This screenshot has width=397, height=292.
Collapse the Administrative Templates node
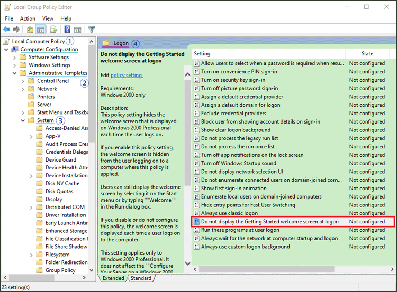14,73
